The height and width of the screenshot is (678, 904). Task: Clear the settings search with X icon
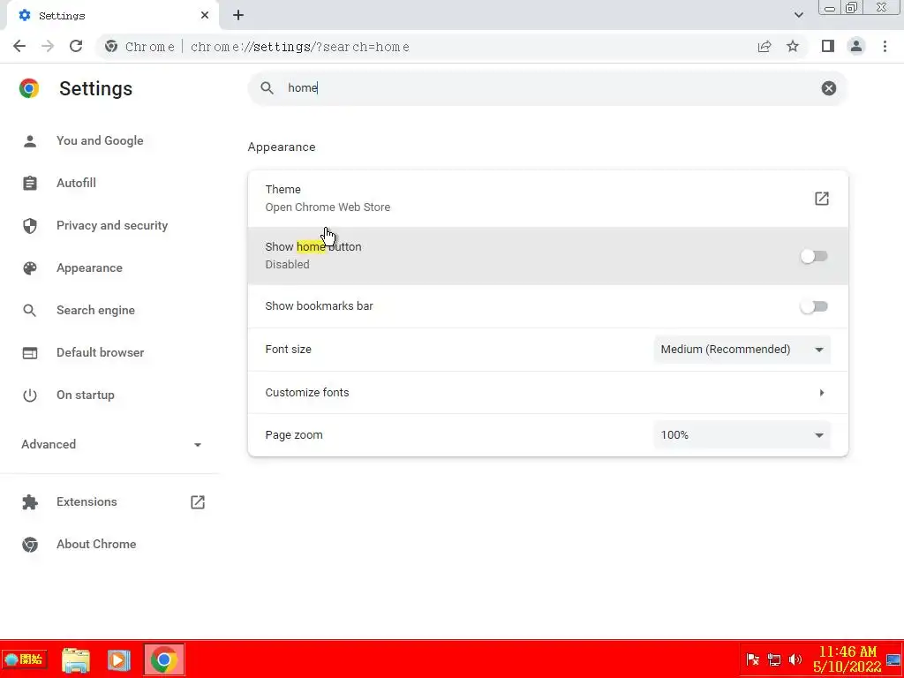click(828, 88)
